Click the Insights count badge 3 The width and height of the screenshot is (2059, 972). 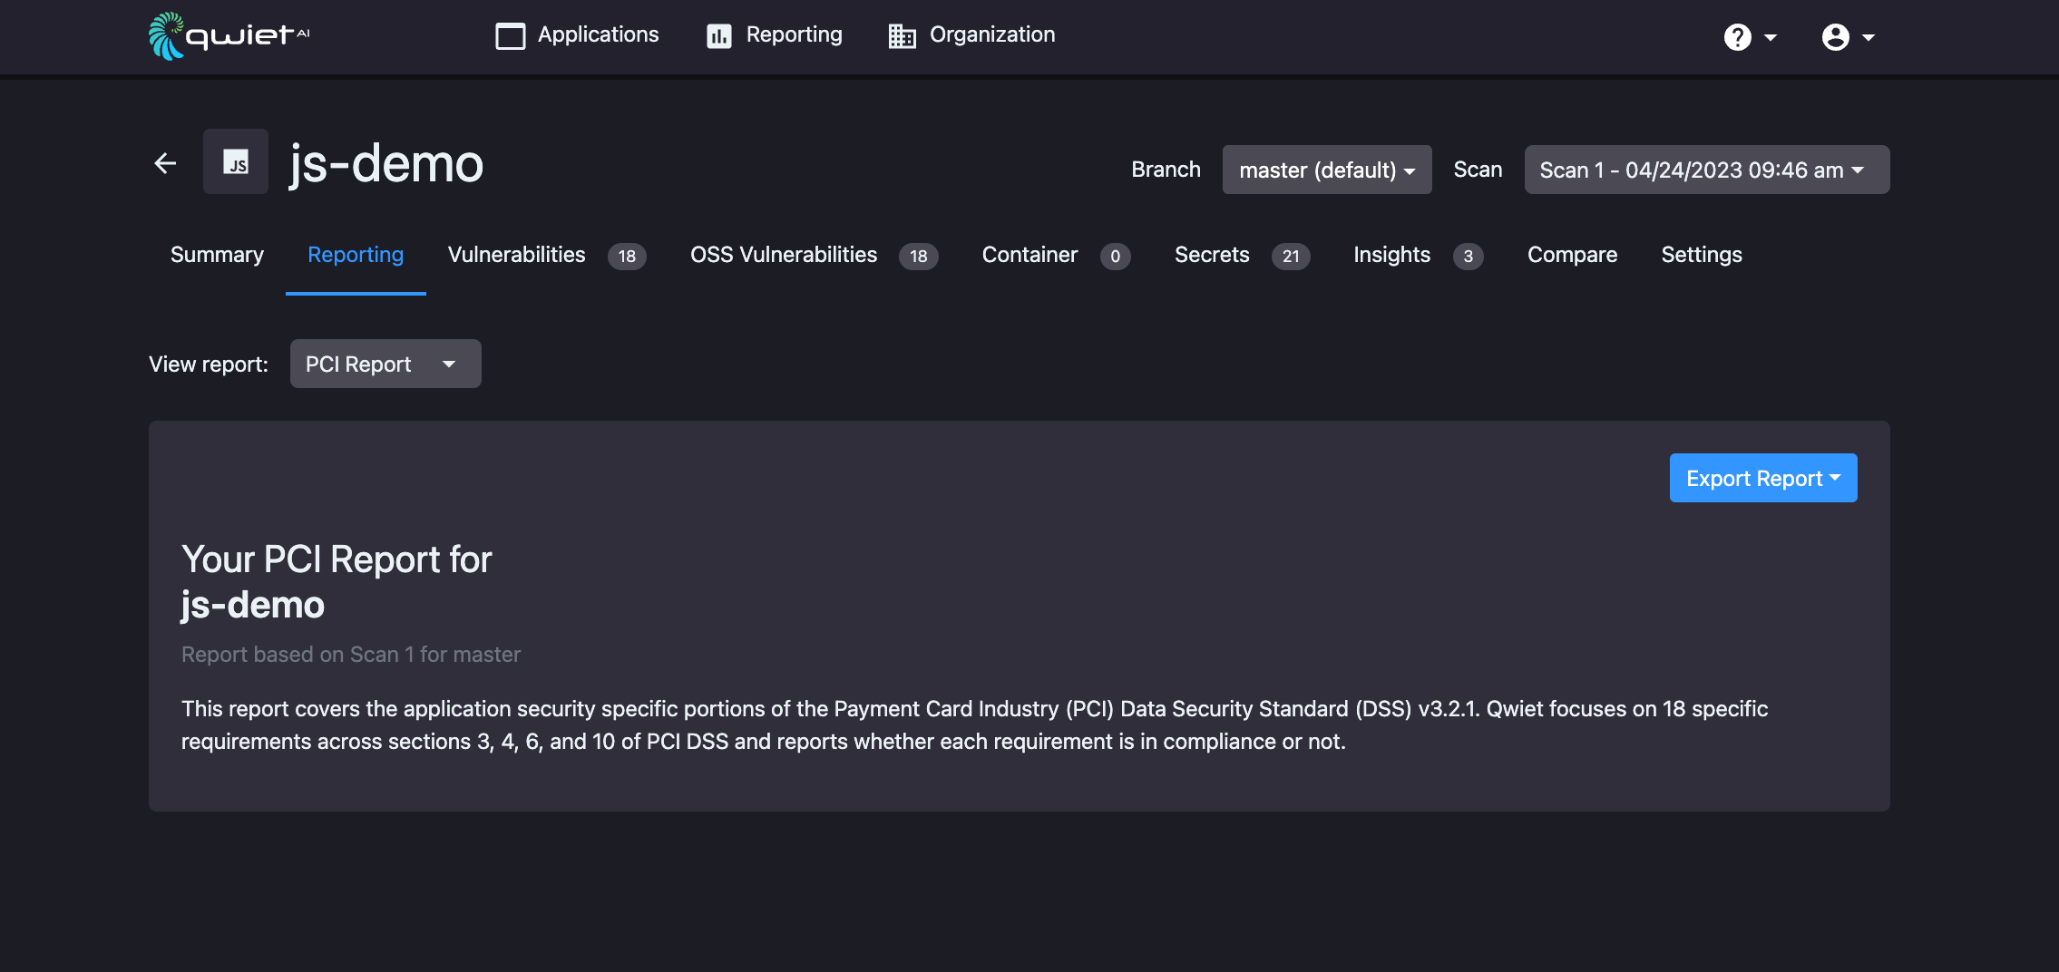[x=1468, y=257]
